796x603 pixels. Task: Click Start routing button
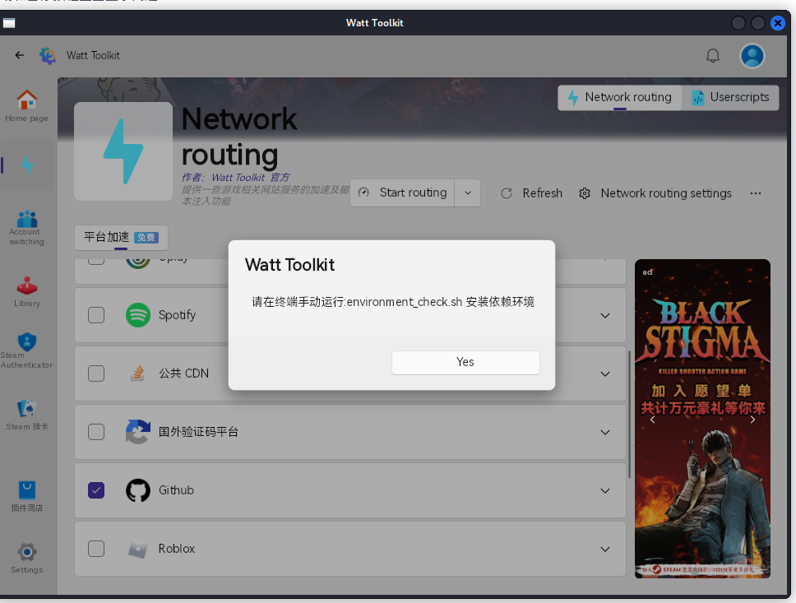[x=403, y=192]
